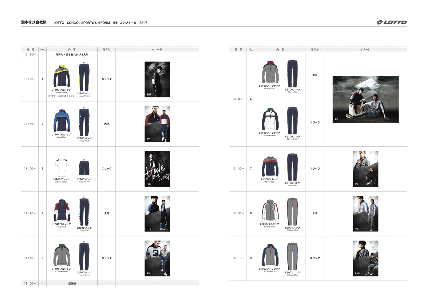
Task: Click the L2103 navy-blue pants illustration
Action: click(84, 122)
